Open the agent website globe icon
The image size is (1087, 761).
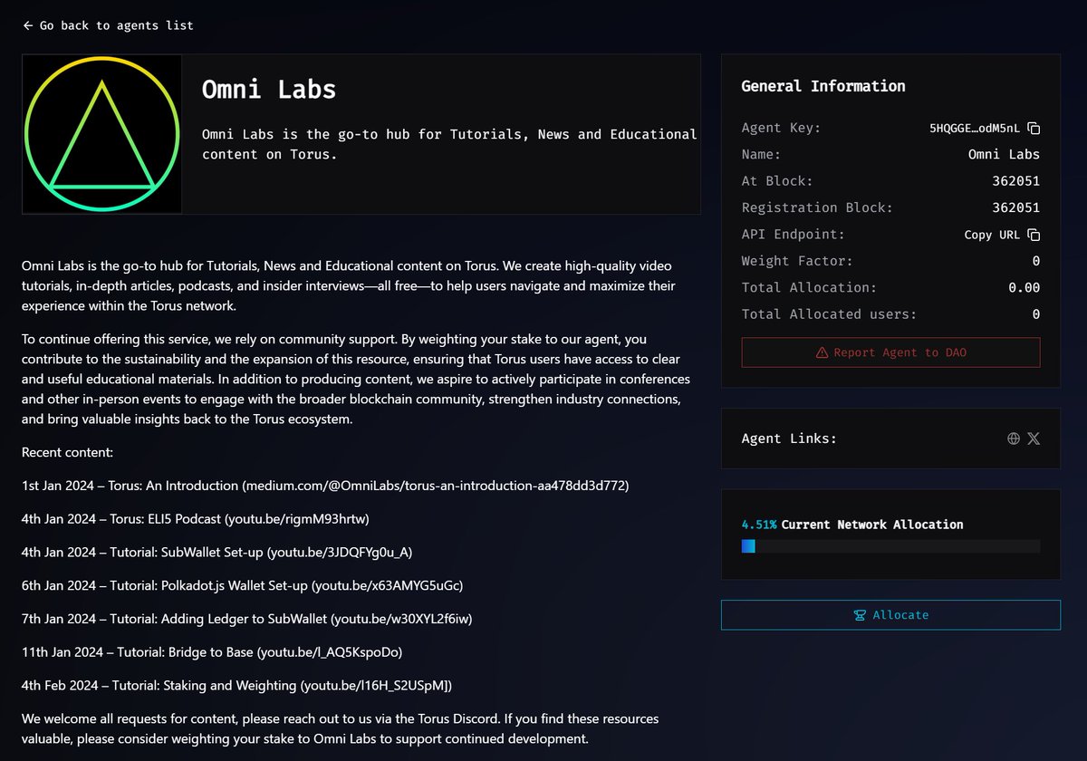1014,438
